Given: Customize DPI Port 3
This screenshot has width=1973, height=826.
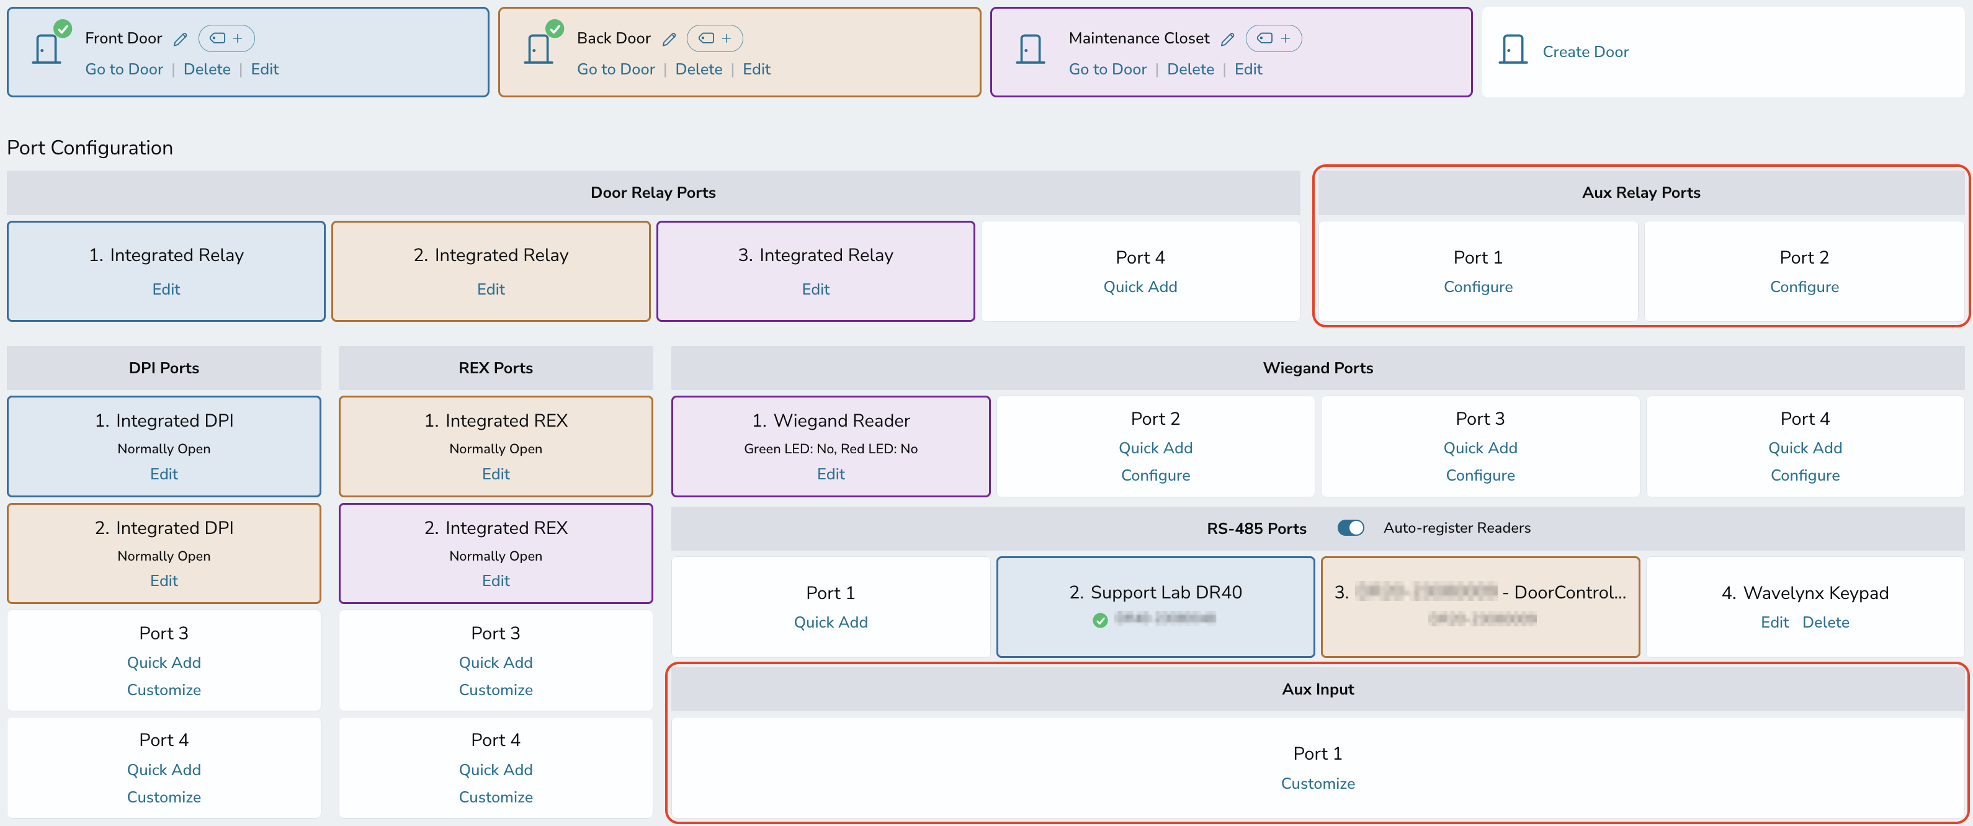Looking at the screenshot, I should click(x=164, y=690).
